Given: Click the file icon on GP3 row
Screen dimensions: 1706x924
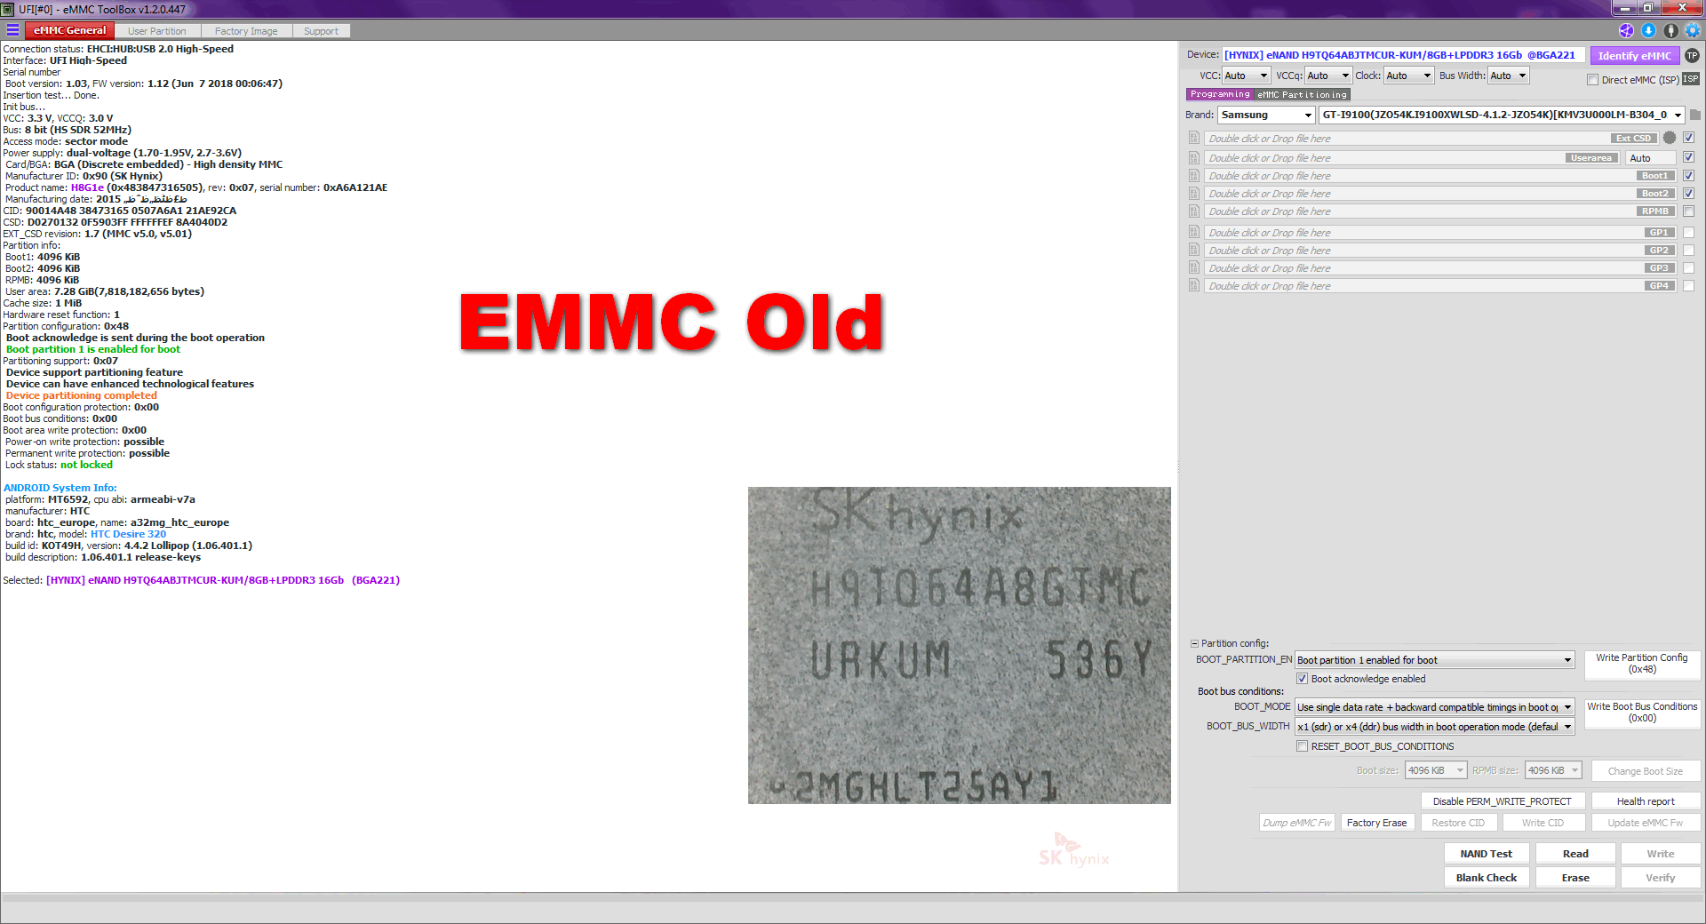Looking at the screenshot, I should (x=1194, y=267).
